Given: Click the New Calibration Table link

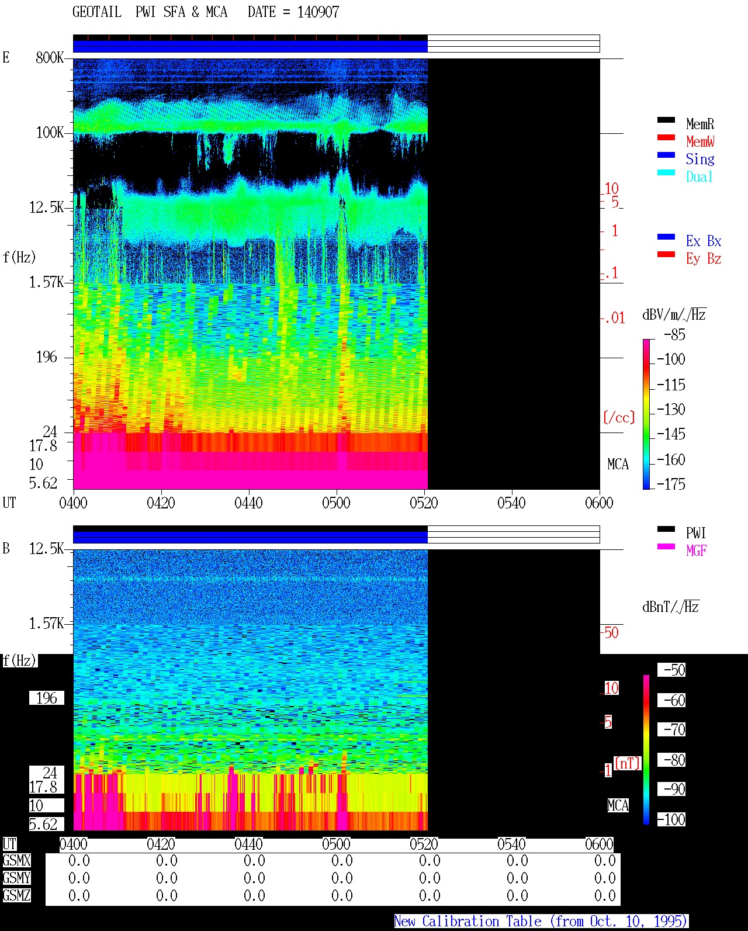Looking at the screenshot, I should click(541, 921).
